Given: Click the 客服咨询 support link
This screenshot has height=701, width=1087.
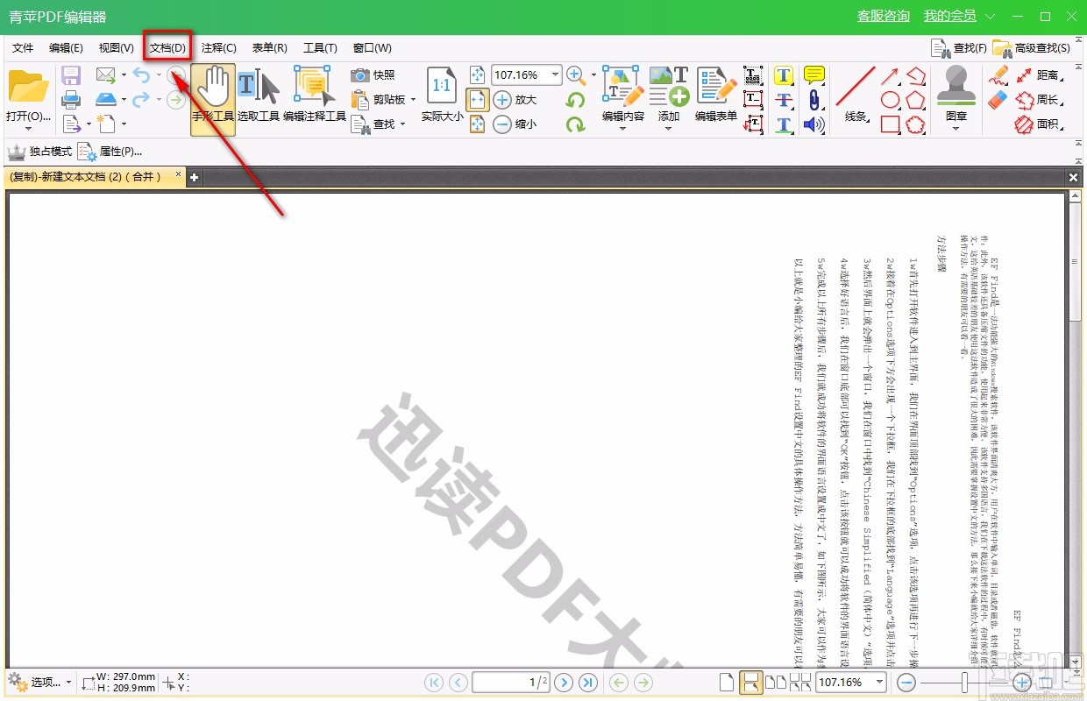Looking at the screenshot, I should click(x=883, y=16).
